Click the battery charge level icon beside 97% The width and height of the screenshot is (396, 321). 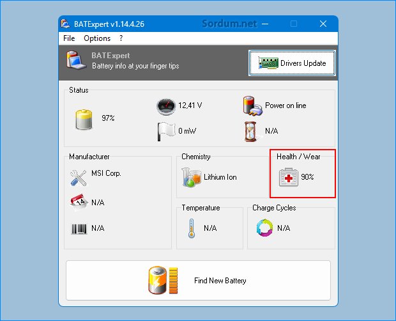[84, 120]
